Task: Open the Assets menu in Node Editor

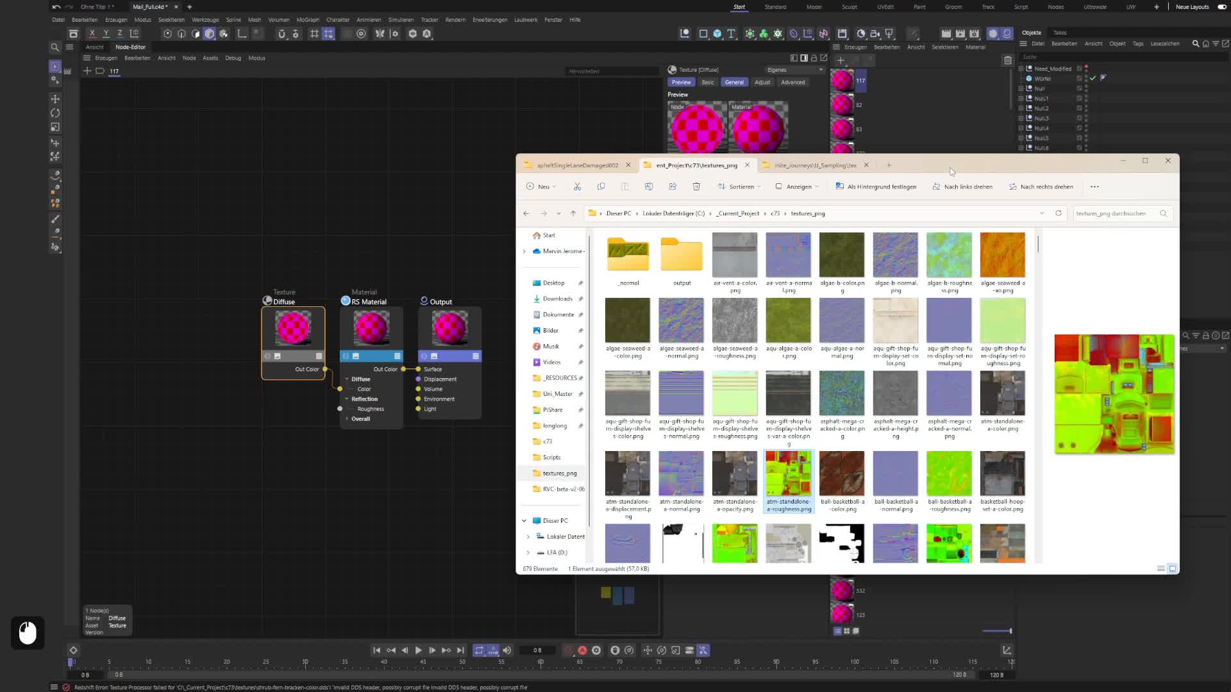Action: click(x=210, y=58)
